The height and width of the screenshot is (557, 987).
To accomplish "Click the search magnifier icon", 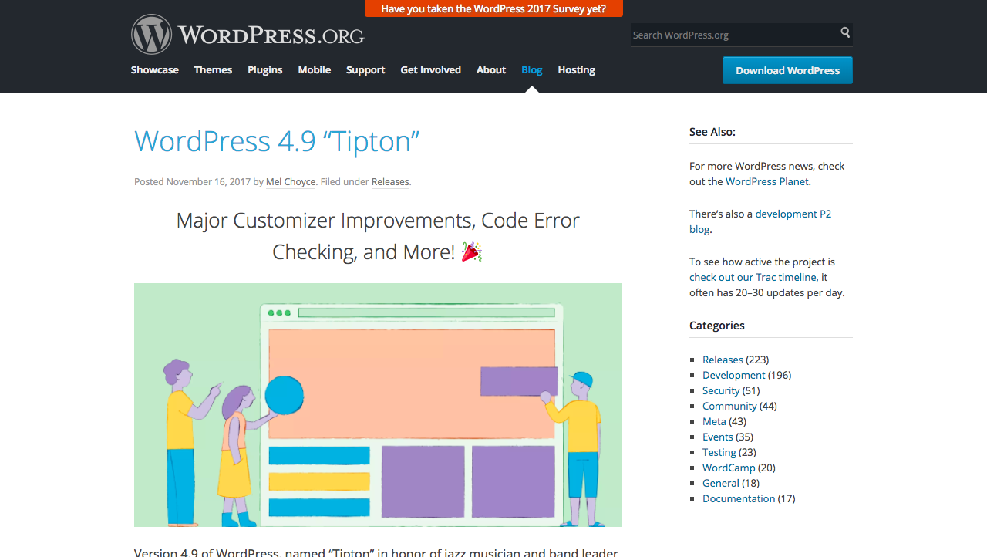I will pos(845,33).
